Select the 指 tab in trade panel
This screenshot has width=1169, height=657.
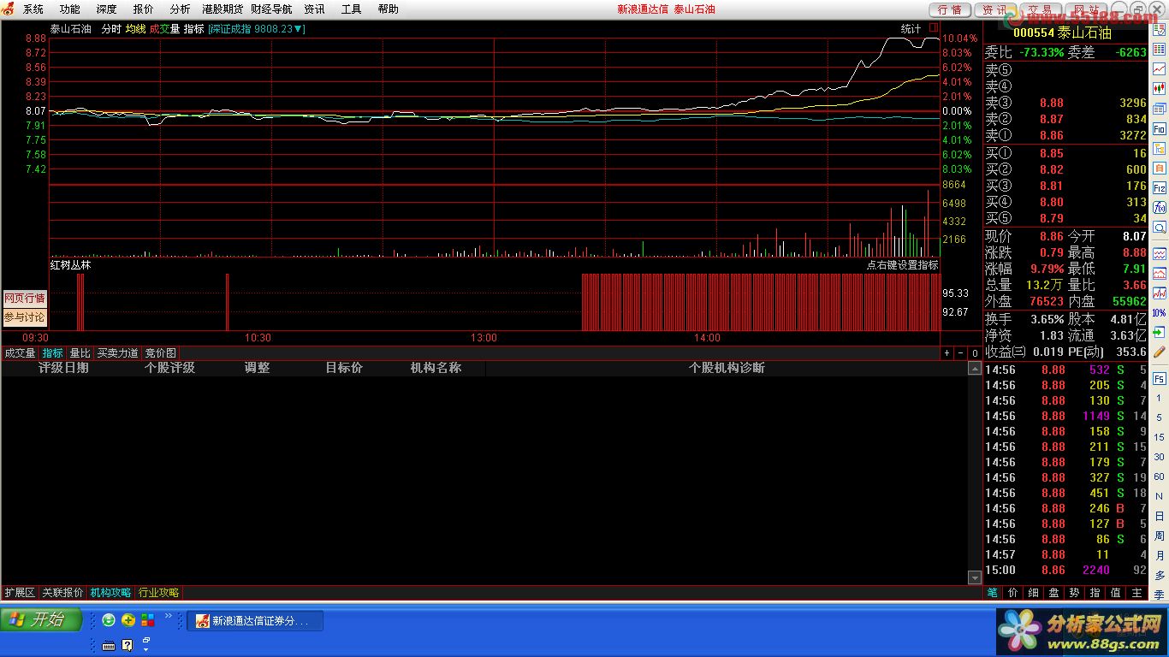(1095, 592)
